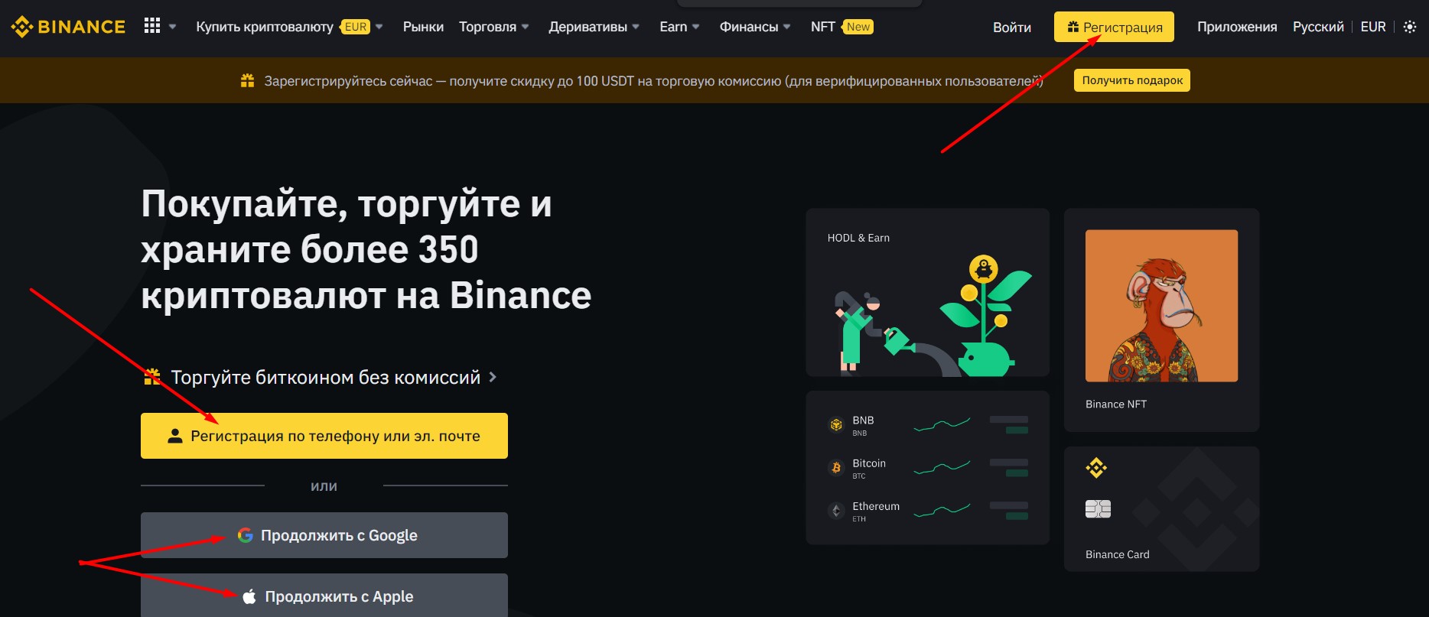Click the Ethereum coin icon
This screenshot has width=1429, height=617.
[836, 510]
